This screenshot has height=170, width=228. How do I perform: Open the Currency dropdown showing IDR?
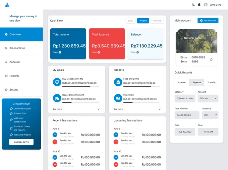click(x=210, y=115)
